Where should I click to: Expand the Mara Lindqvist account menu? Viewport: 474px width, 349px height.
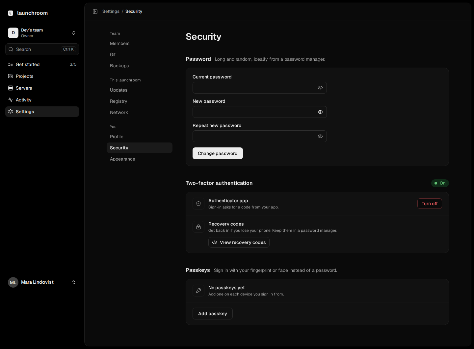pos(74,282)
